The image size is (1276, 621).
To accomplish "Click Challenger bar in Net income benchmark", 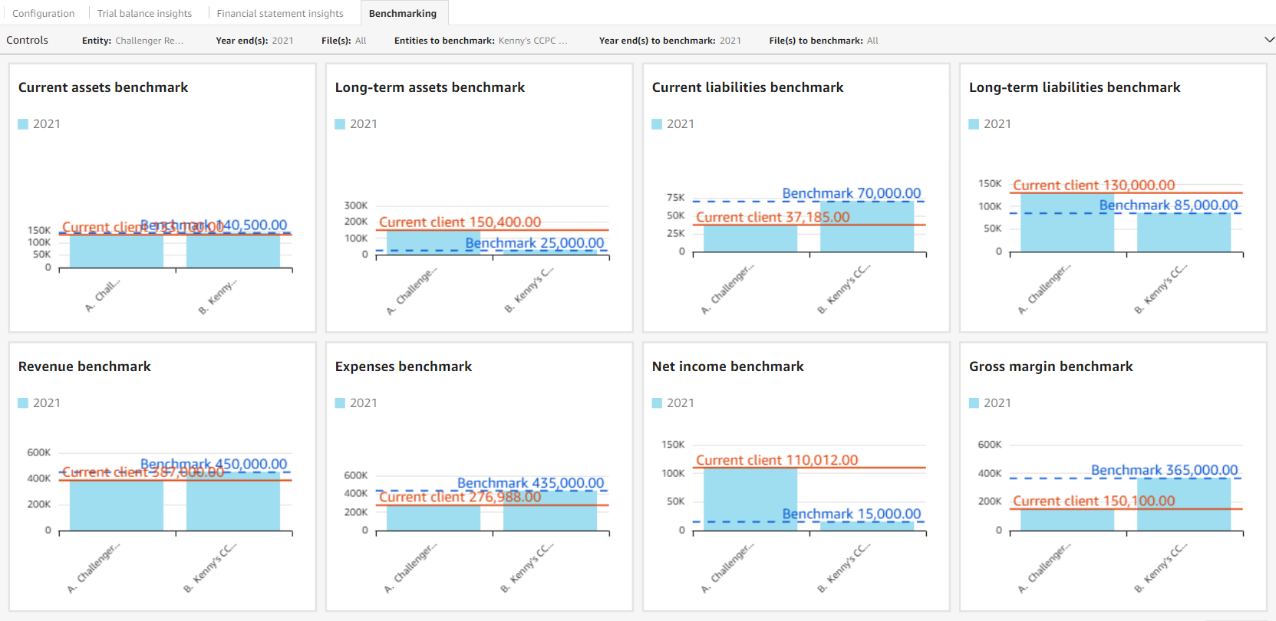I will [x=750, y=498].
